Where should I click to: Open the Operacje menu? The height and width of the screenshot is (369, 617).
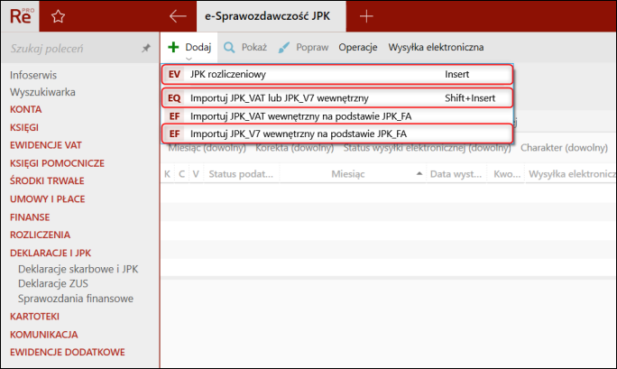[x=357, y=46]
